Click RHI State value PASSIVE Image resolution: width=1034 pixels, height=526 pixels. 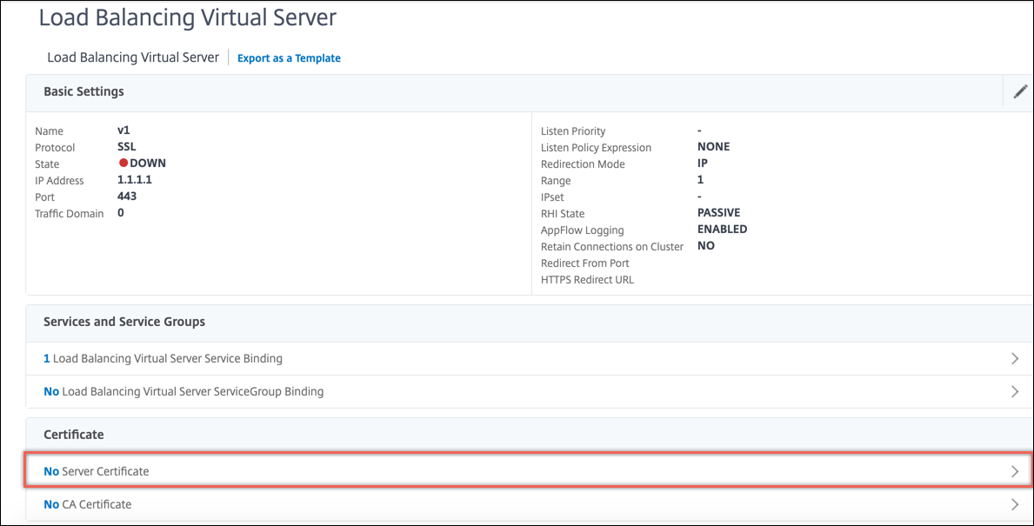pos(719,213)
